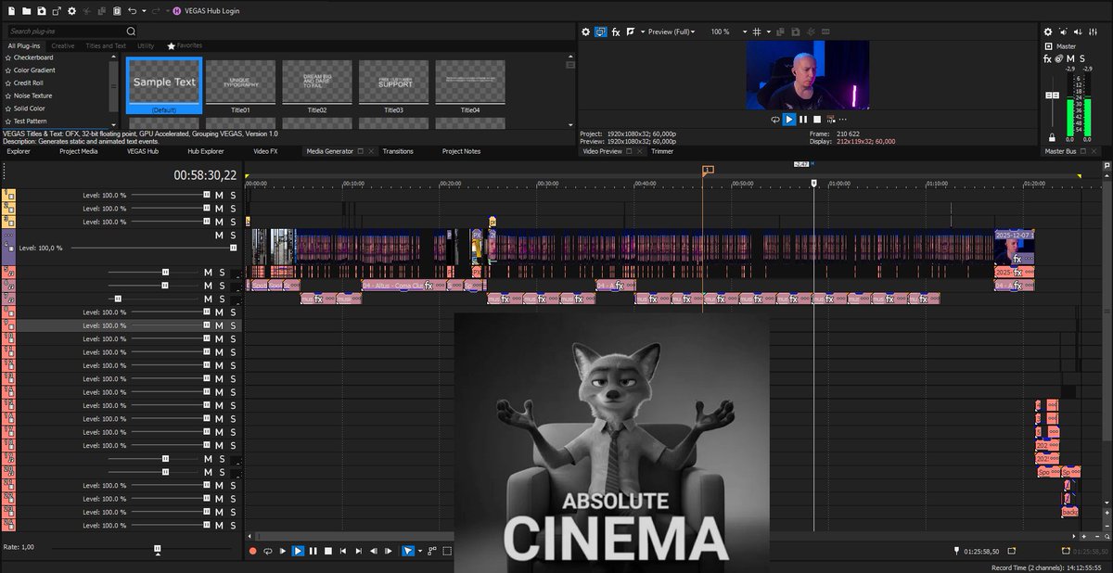
Task: Open Video Preview properties gear
Action: pyautogui.click(x=585, y=32)
